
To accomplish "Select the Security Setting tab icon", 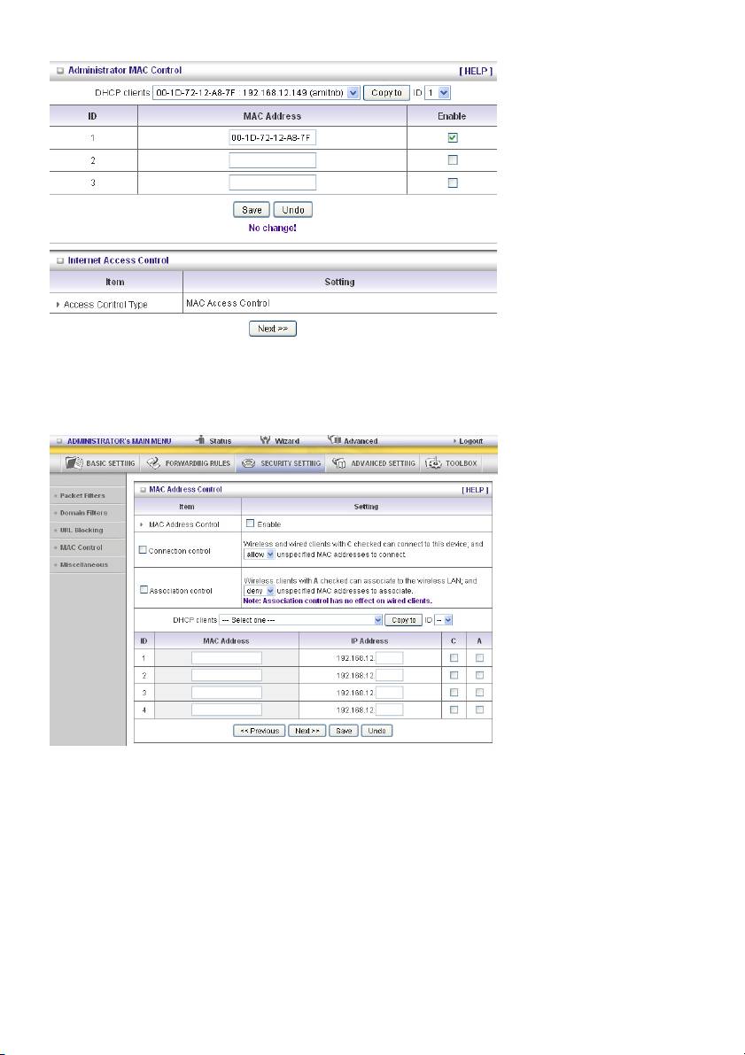I will (249, 463).
